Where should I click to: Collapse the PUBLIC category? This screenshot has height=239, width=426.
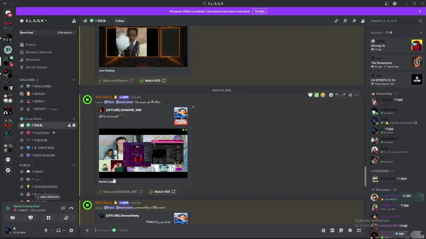(x=27, y=165)
